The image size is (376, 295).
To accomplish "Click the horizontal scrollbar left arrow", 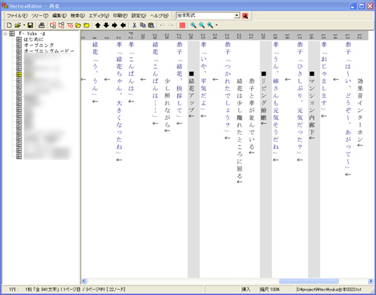I will coord(84,281).
